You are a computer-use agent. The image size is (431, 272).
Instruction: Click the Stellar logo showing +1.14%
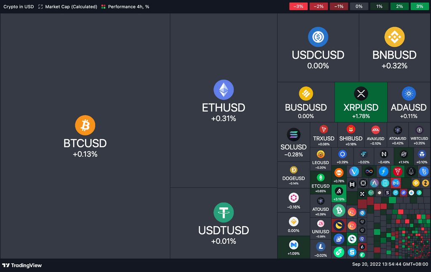404,154
